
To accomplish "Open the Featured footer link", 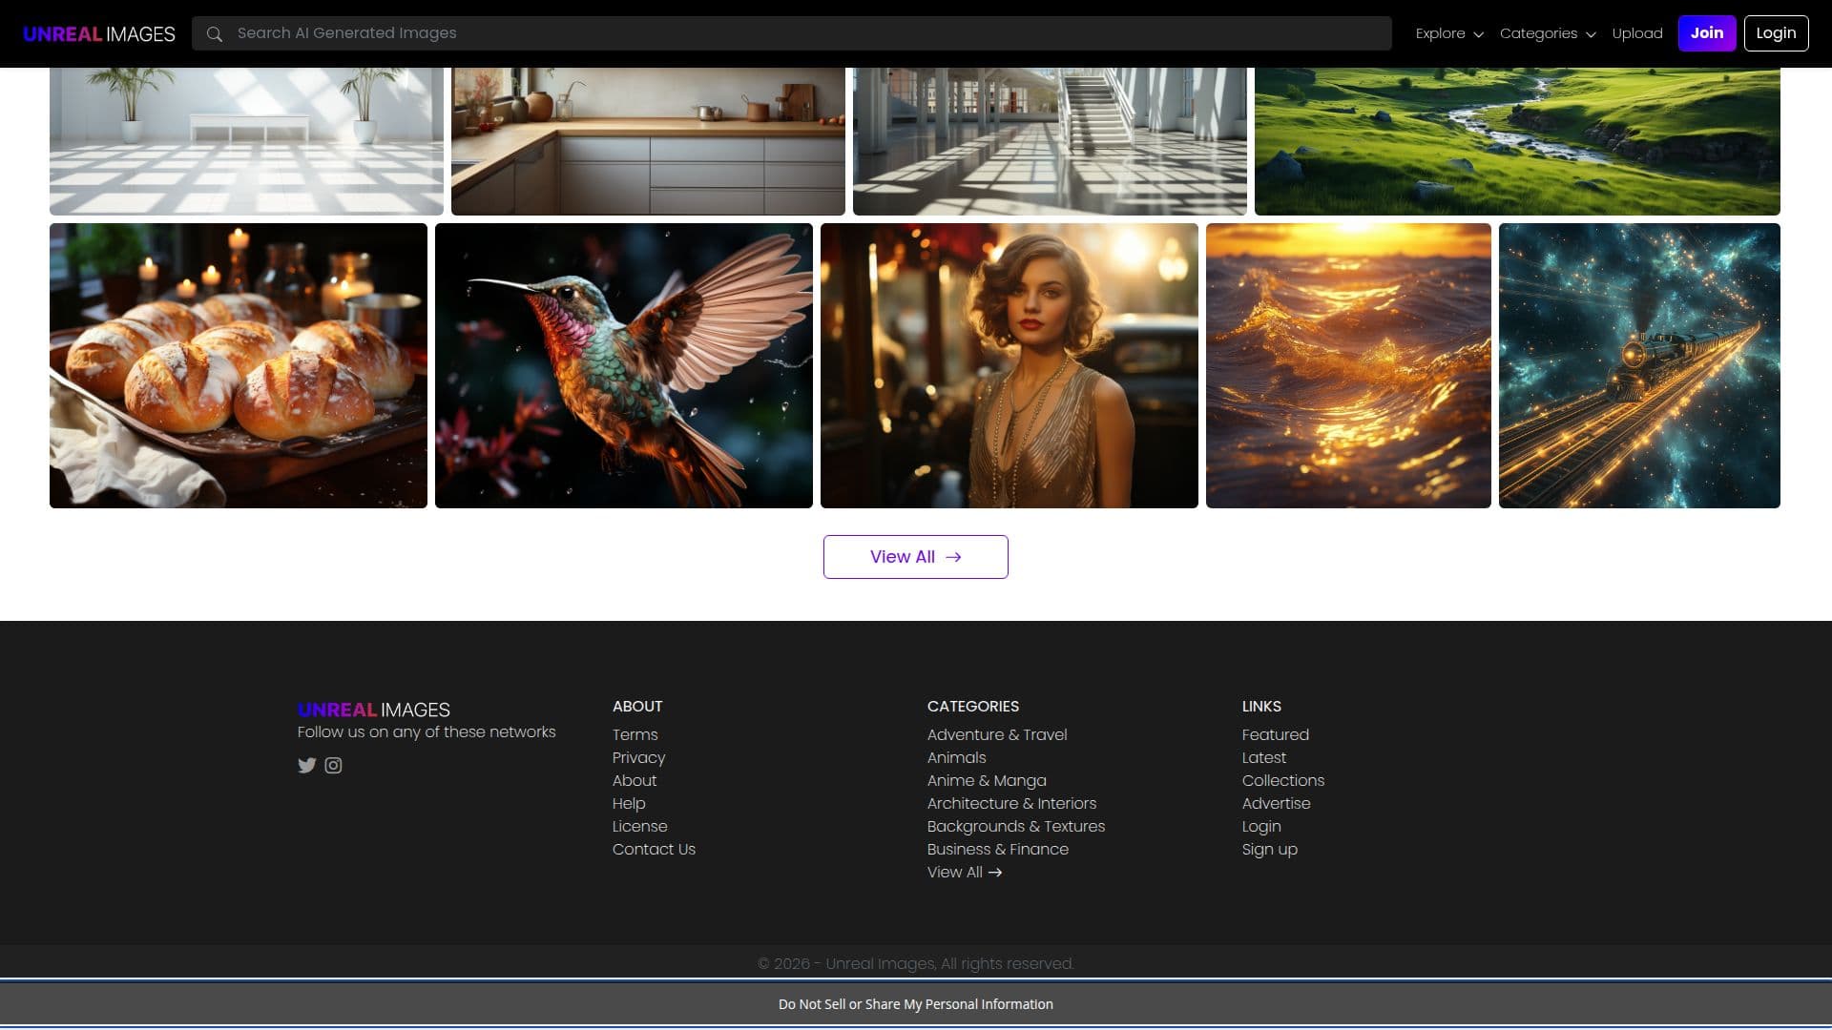I will pyautogui.click(x=1275, y=734).
